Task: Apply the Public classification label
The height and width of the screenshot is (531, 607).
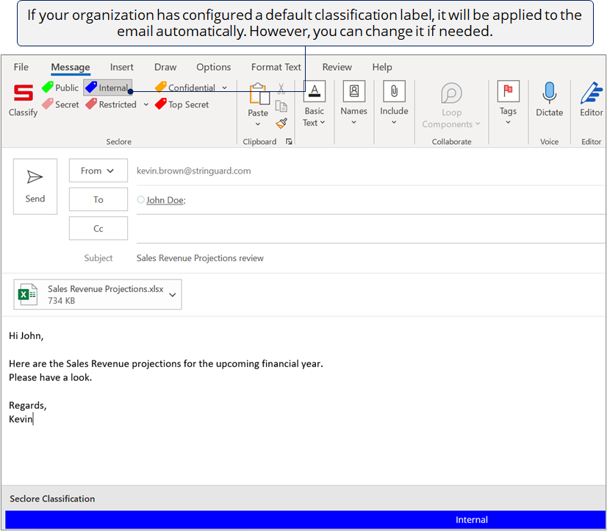Action: point(60,88)
